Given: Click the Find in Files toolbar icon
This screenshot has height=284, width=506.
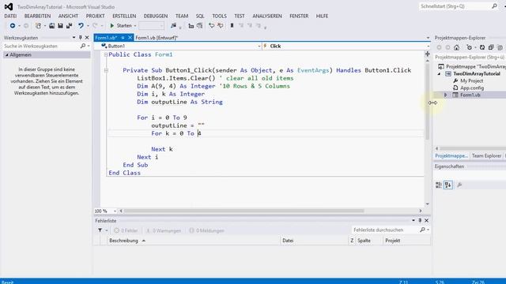Looking at the screenshot, I should coord(174,25).
